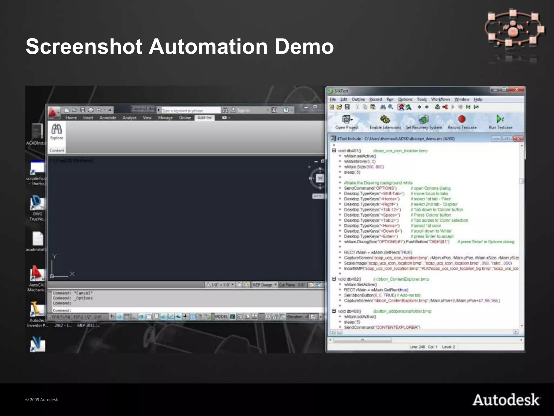The height and width of the screenshot is (416, 554).
Task: Click Sign In in AutoCAD title bar
Action: pos(243,110)
